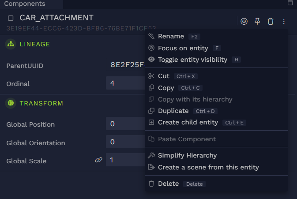Open the three-dot more options menu

[x=284, y=21]
